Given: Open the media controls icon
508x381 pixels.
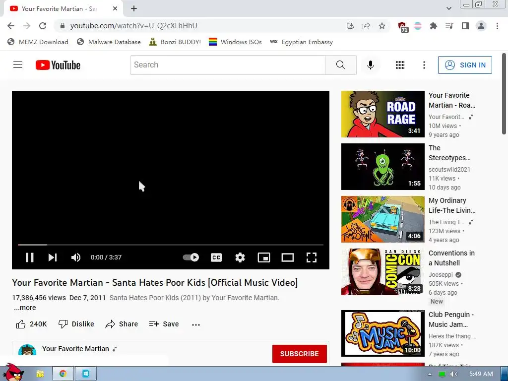Looking at the screenshot, I should click(x=449, y=26).
